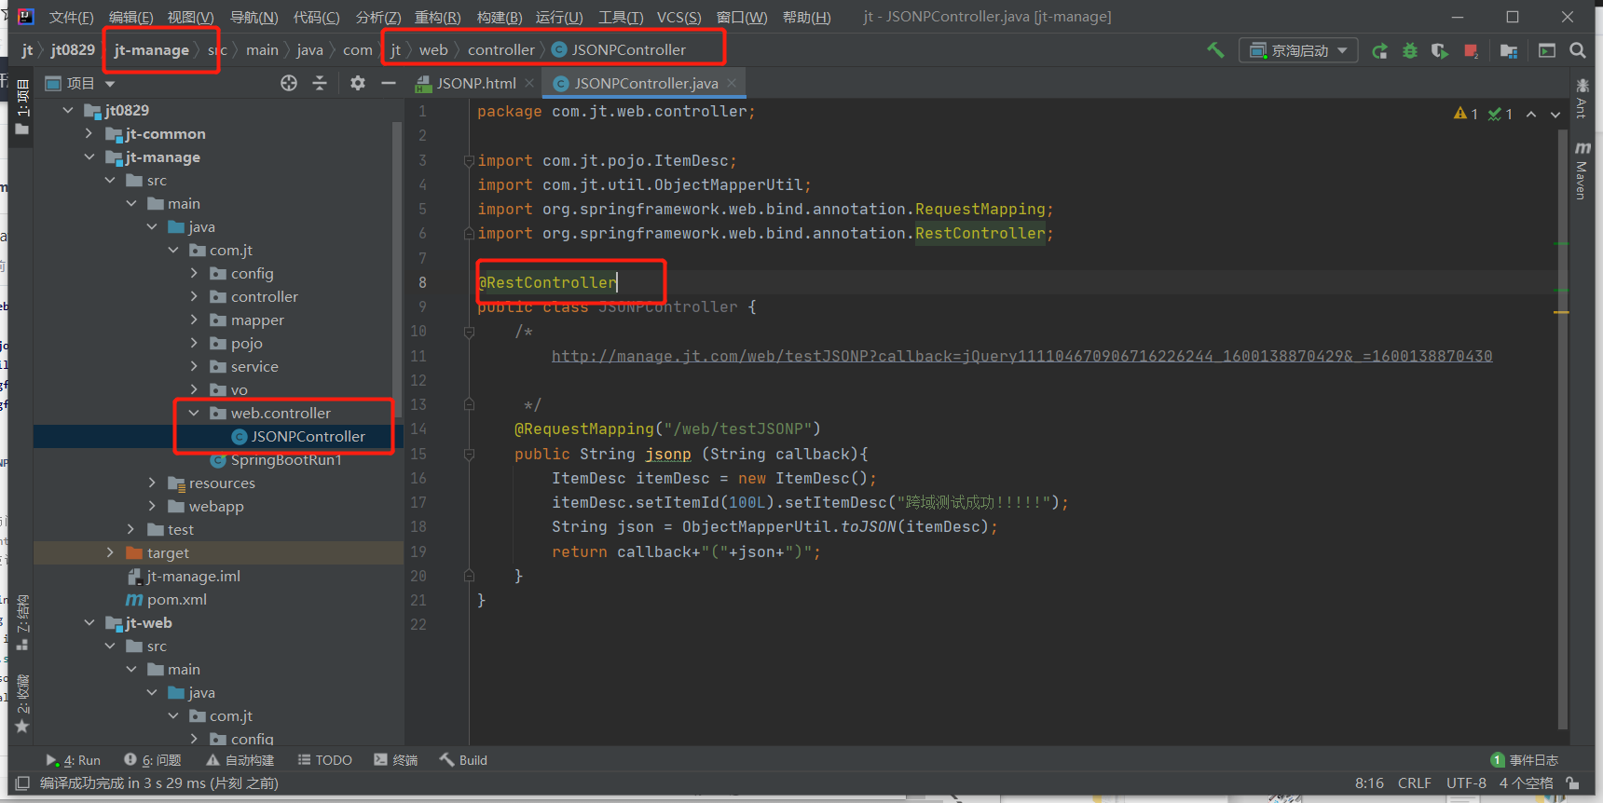Expand the target folder
The width and height of the screenshot is (1603, 803).
click(x=110, y=552)
